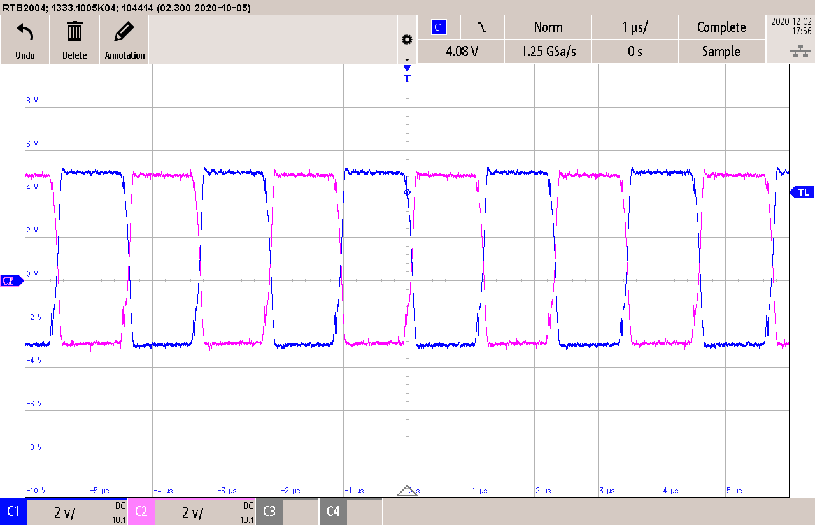Screen dimensions: 815x525
Task: Click the 1 µs timebase setting
Action: coord(635,27)
